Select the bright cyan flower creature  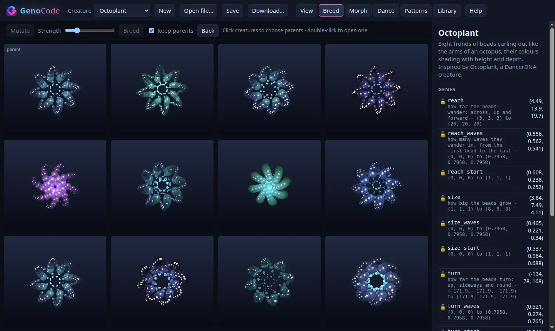pos(269,186)
